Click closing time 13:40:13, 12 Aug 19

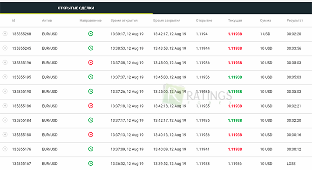(x=170, y=135)
